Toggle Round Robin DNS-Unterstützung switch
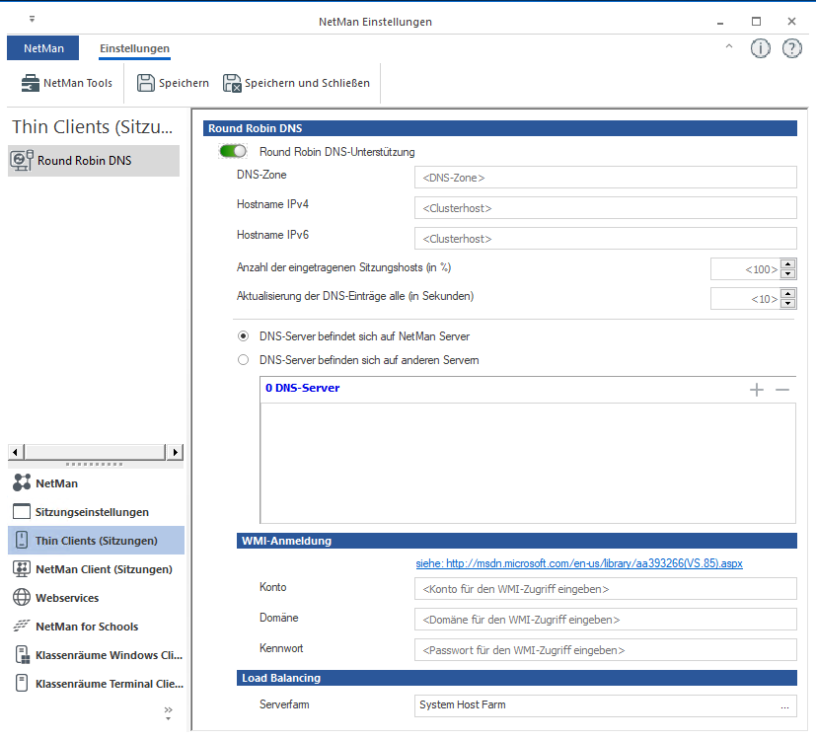 coord(233,152)
